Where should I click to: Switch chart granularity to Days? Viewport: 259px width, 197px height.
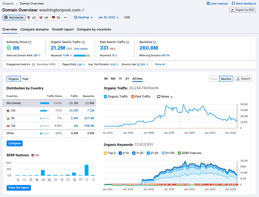coord(214,79)
